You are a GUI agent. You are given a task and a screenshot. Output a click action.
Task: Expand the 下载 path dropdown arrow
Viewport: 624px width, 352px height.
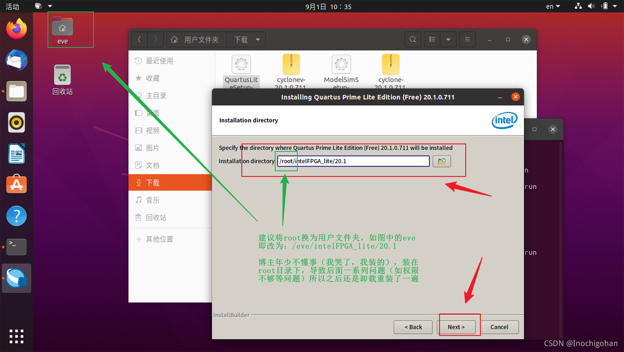point(258,40)
